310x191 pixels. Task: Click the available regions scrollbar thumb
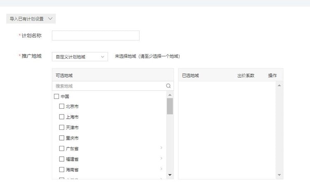[170, 106]
